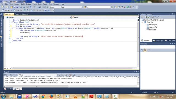Close the Form1.vb editor tab

pos(13,14)
